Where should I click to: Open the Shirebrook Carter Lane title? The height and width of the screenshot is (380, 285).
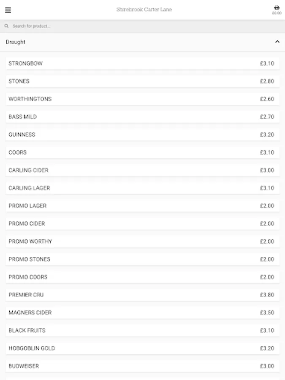tap(144, 10)
